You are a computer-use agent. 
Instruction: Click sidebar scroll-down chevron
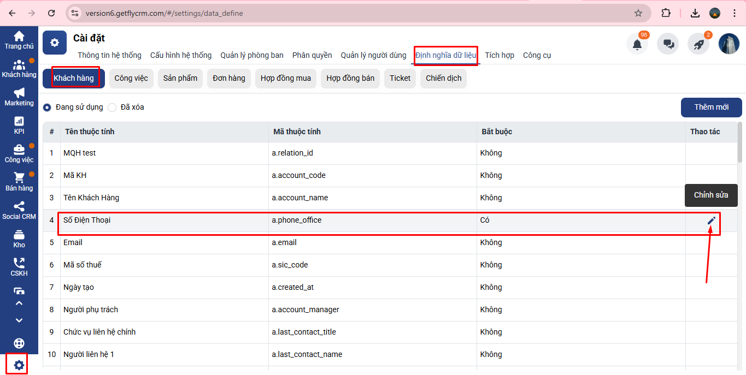coord(19,320)
